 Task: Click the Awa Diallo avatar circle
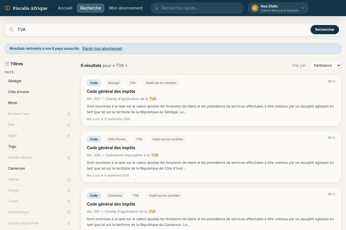tap(255, 8)
